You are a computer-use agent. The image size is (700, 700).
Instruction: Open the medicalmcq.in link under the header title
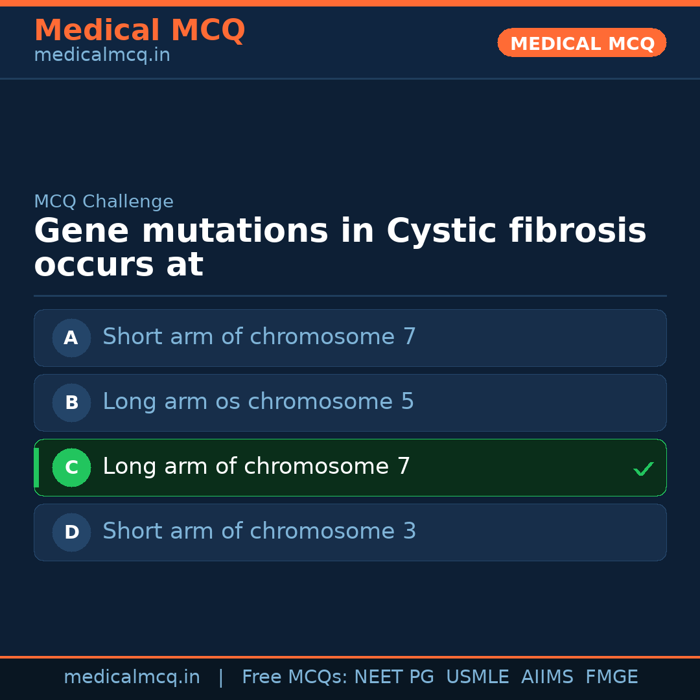click(x=102, y=56)
